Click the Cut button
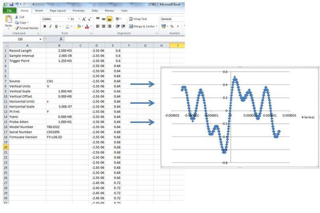Viewport: 320px width, 213px height. [x=20, y=17]
